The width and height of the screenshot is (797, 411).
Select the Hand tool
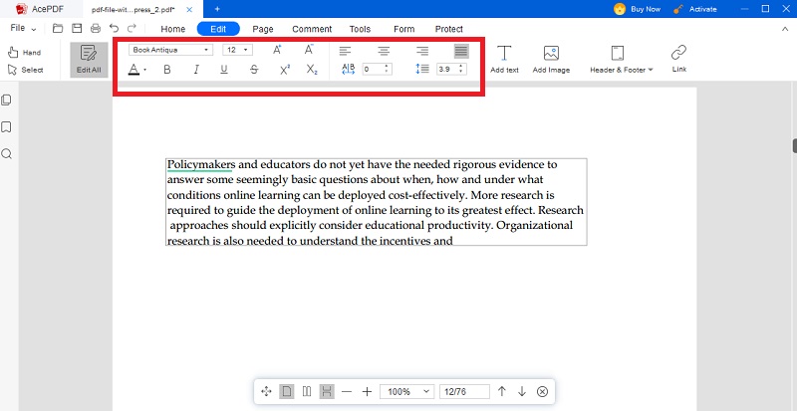click(x=24, y=53)
